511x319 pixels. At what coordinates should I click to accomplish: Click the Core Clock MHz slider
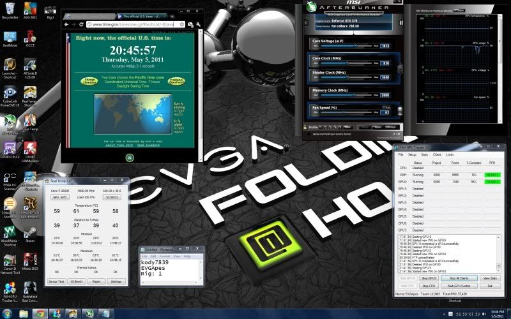click(x=345, y=64)
